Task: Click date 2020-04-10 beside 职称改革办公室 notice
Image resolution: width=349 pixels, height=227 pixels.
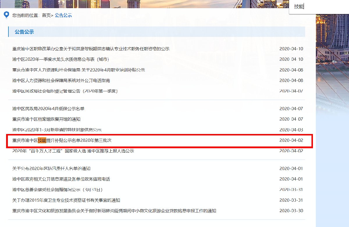Action: pos(291,49)
